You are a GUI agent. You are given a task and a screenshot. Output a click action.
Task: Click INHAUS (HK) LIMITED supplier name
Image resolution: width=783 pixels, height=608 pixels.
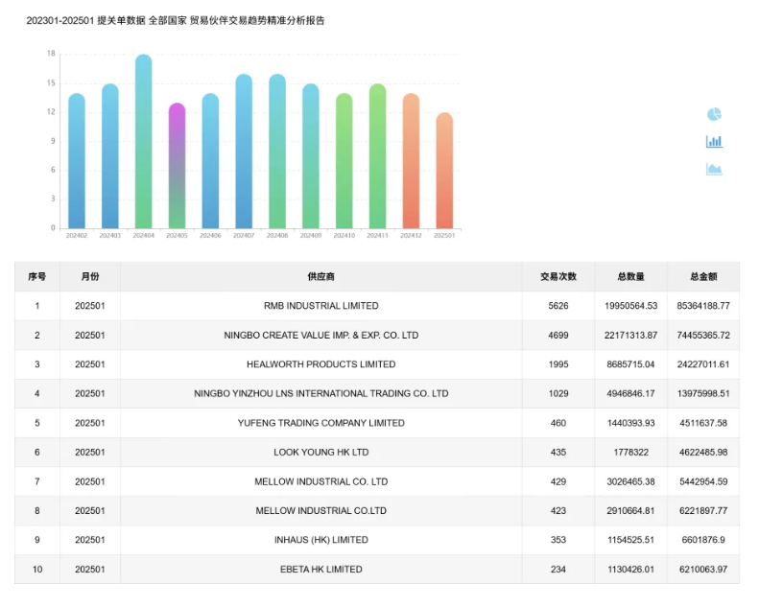click(320, 540)
